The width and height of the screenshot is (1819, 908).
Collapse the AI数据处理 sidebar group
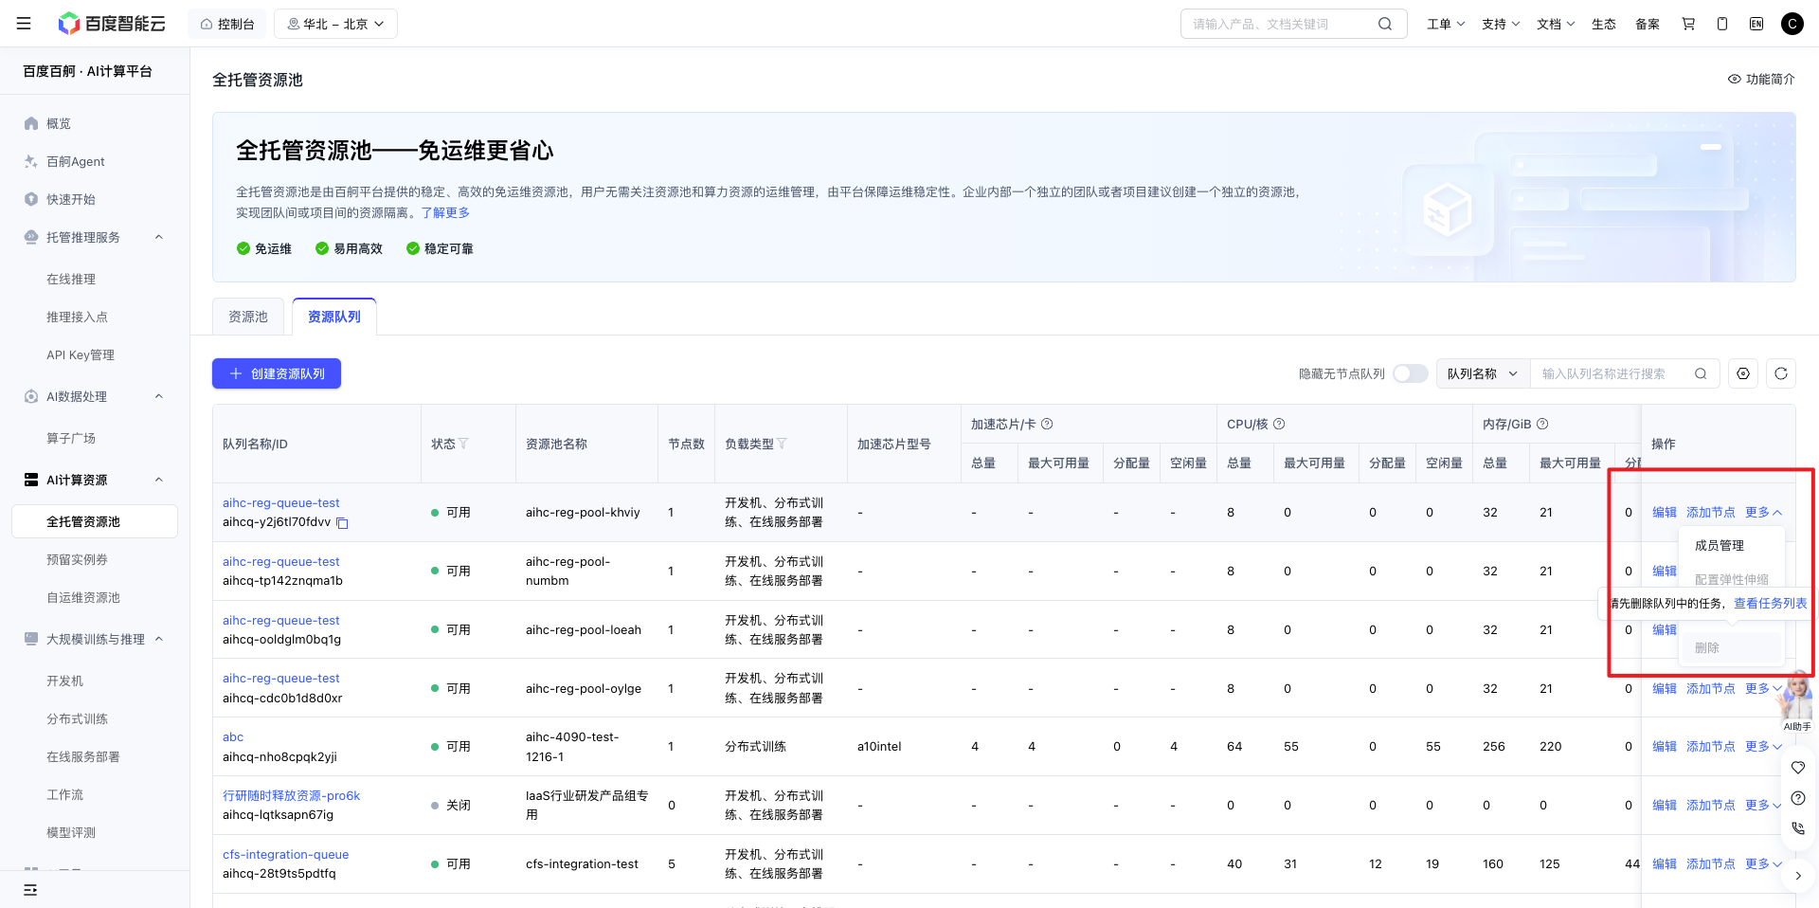159,396
